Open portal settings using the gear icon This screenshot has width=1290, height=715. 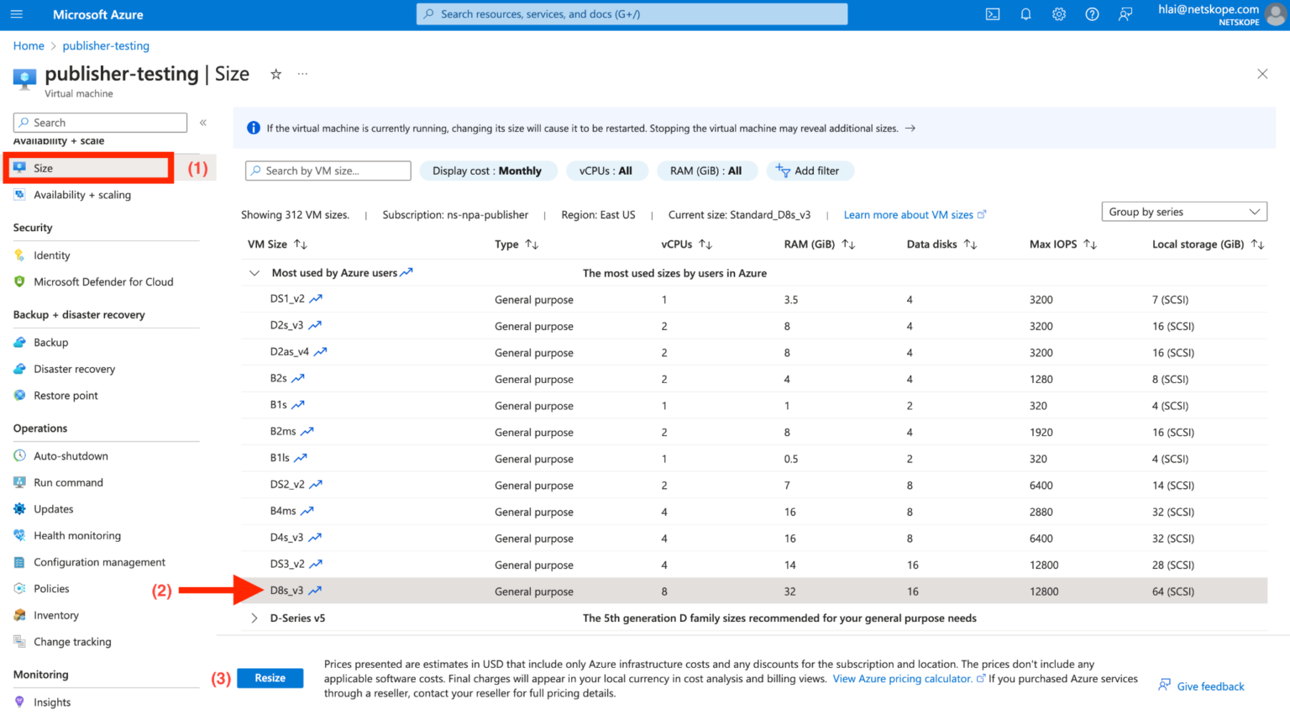(x=1058, y=14)
